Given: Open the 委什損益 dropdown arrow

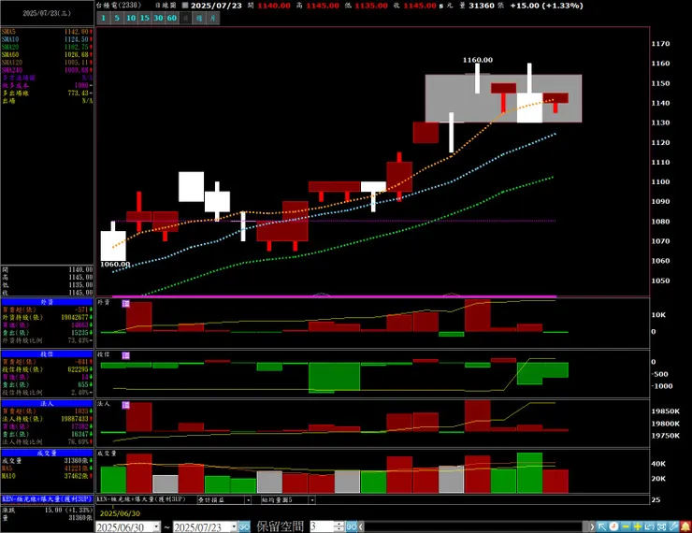Looking at the screenshot, I should [248, 500].
